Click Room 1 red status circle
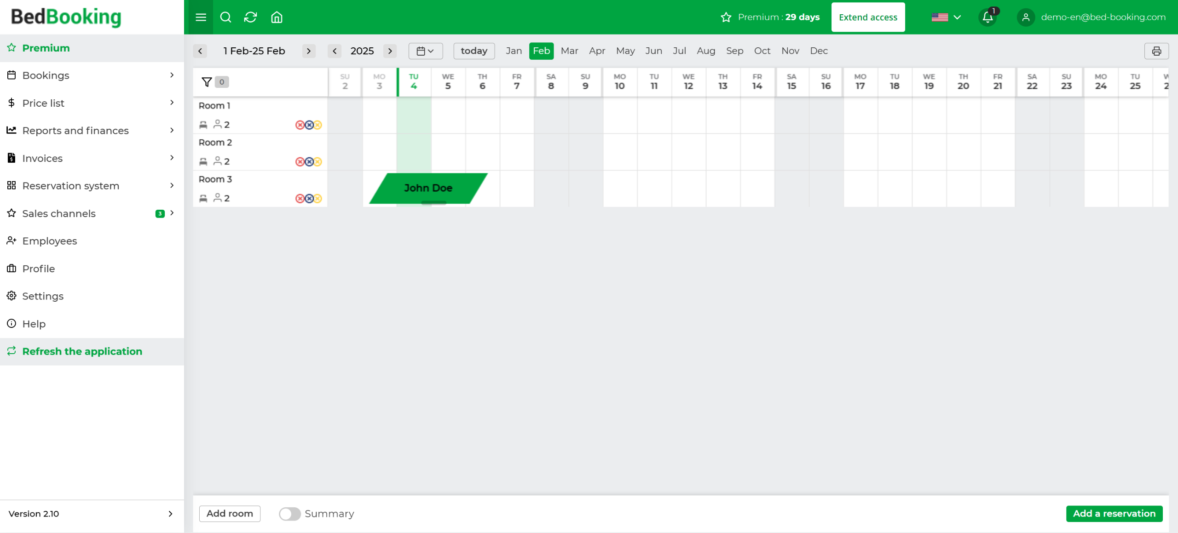Viewport: 1178px width, 533px height. click(x=300, y=125)
